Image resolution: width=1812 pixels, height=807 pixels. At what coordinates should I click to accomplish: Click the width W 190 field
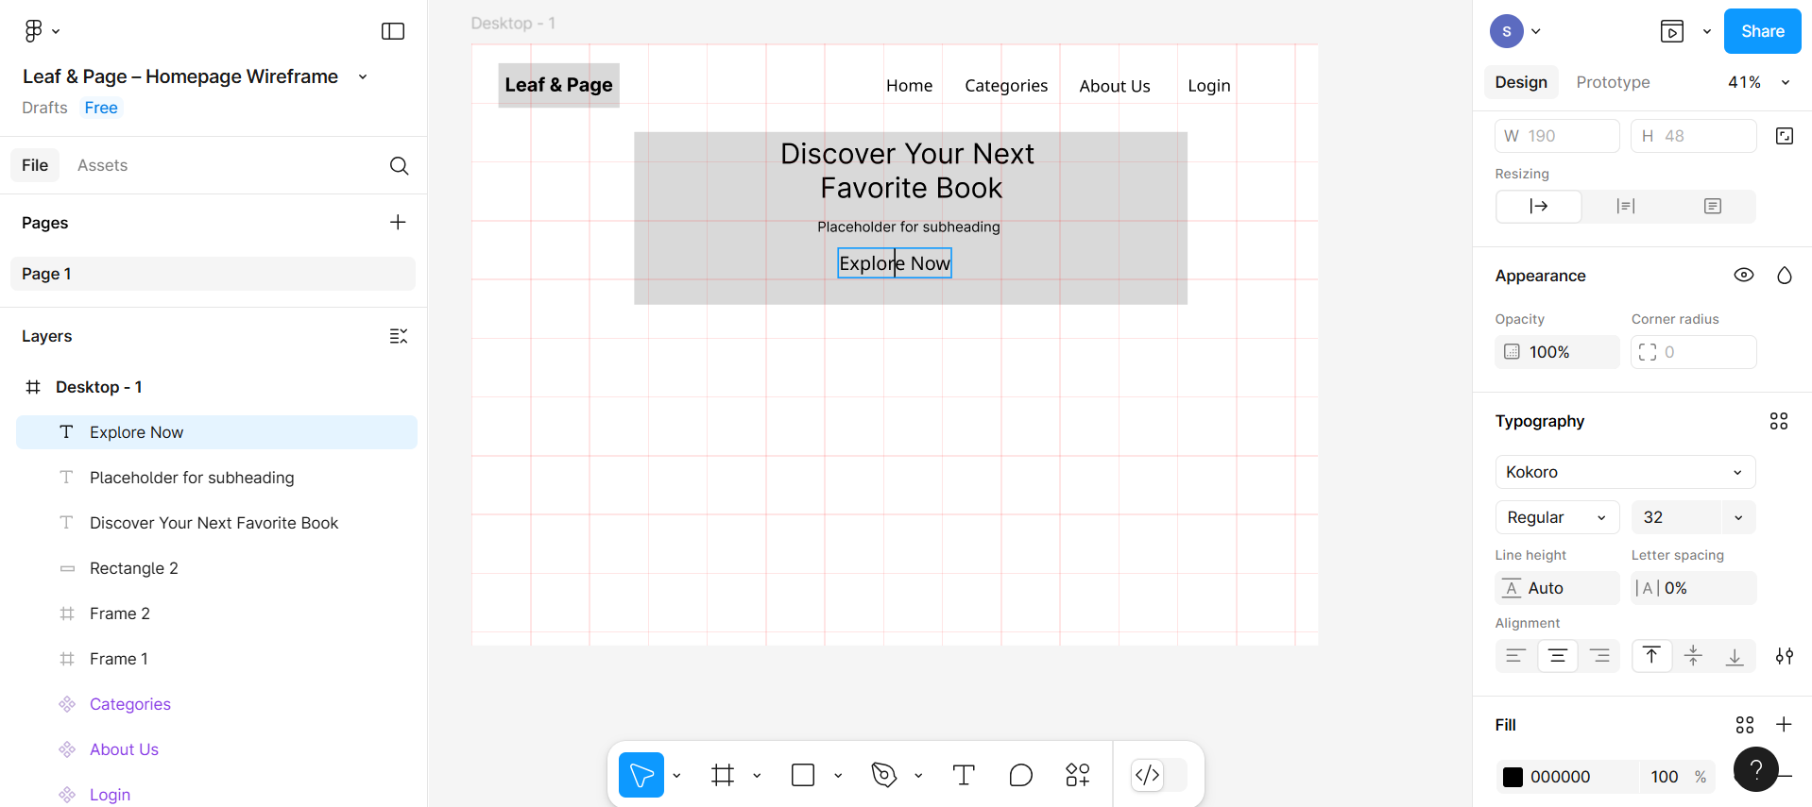1557,136
